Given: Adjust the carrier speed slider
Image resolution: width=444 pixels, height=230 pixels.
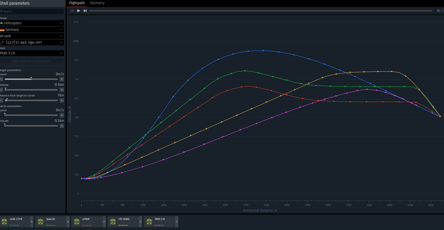Looking at the screenshot, I should [31, 115].
